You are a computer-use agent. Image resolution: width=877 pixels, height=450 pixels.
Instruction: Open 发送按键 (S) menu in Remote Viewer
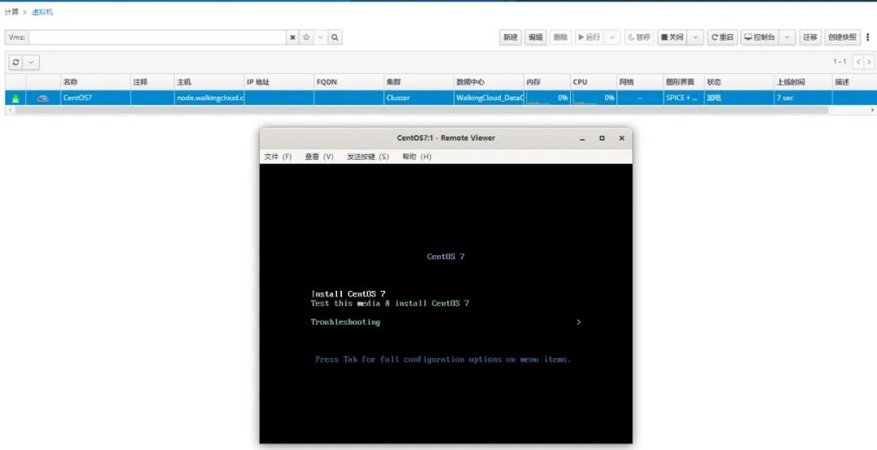click(x=368, y=157)
